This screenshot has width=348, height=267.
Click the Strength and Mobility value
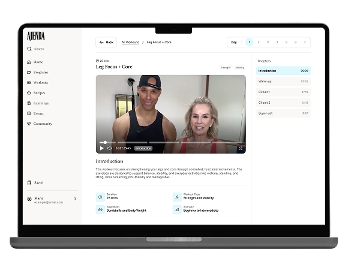199,198
